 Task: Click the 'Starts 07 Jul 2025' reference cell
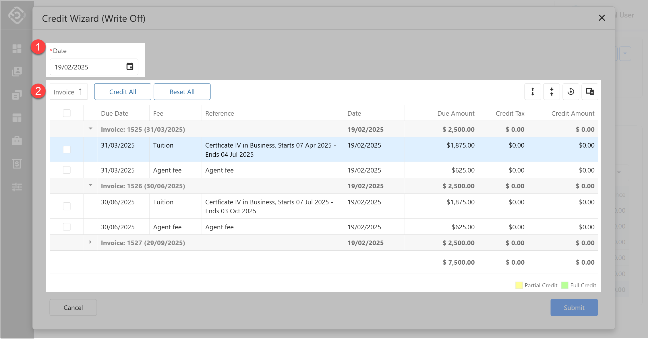[x=273, y=206]
